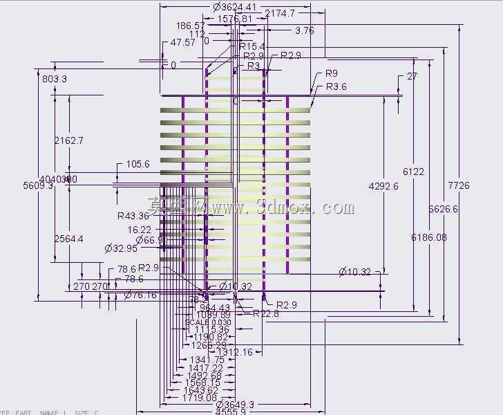The width and height of the screenshot is (503, 415).
Task: Select the 1492.68 dimension text
Action: click(x=205, y=376)
